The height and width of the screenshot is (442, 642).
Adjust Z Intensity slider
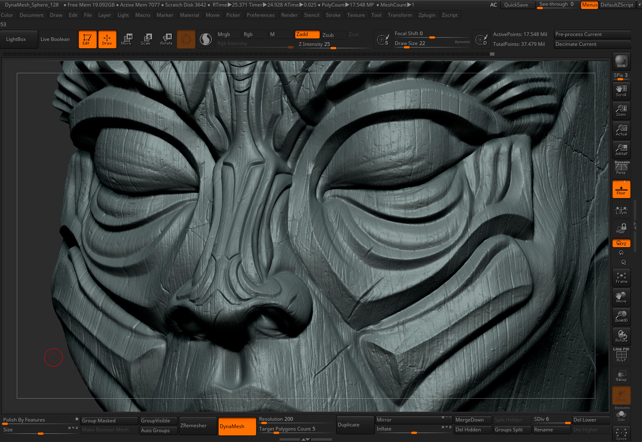[334, 44]
